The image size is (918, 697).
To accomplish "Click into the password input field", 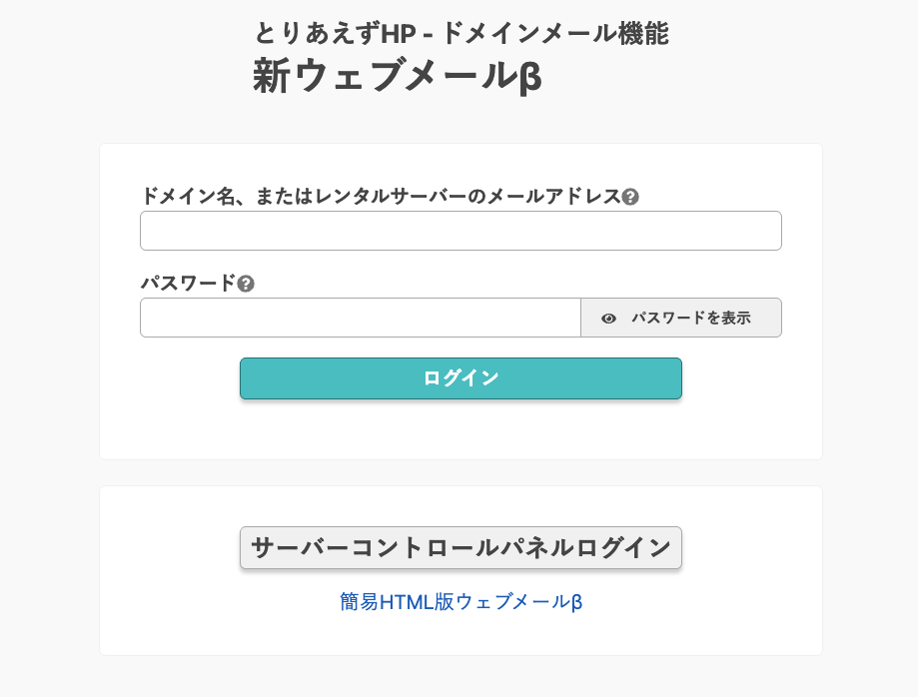I will coord(360,319).
